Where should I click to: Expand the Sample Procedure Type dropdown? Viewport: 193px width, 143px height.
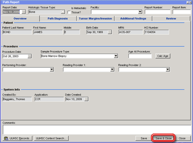[x=116, y=56]
